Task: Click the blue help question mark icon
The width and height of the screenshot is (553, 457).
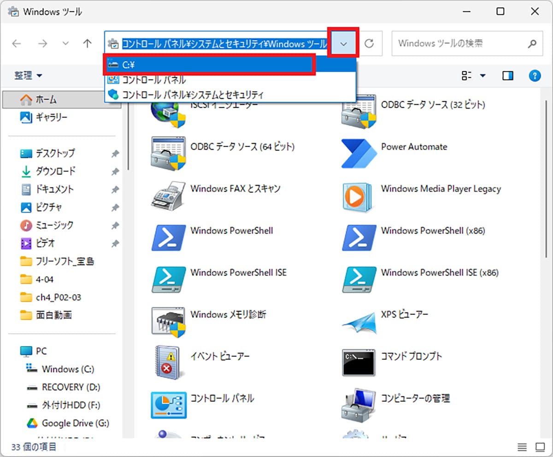Action: [535, 75]
